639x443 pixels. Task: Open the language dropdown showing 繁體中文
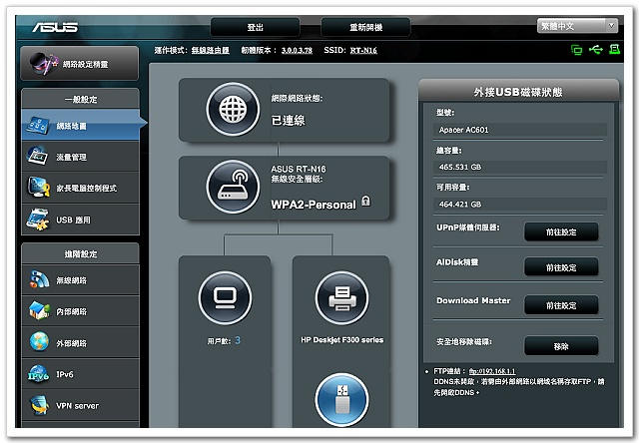click(x=577, y=26)
